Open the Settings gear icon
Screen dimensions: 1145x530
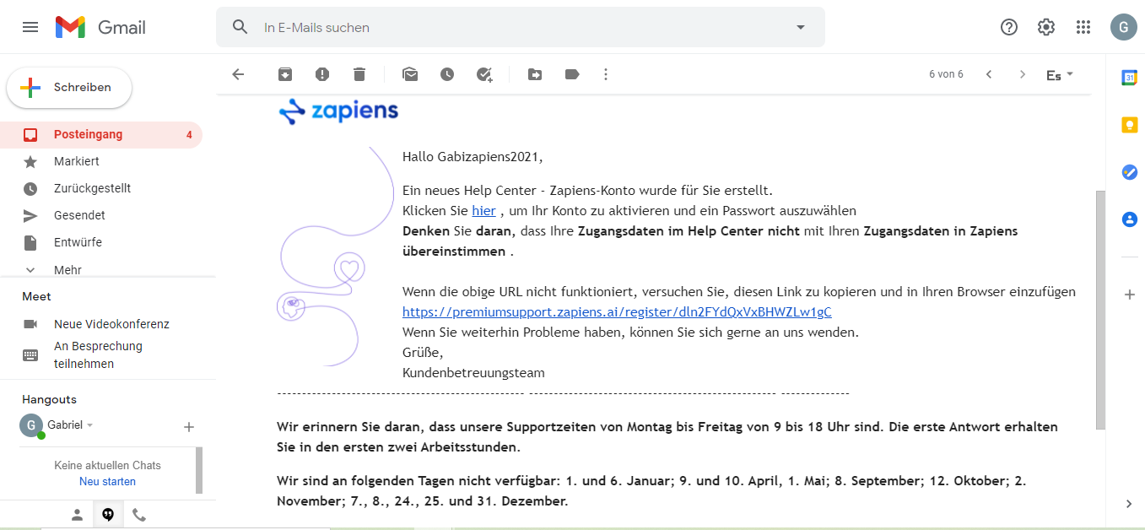pyautogui.click(x=1046, y=27)
